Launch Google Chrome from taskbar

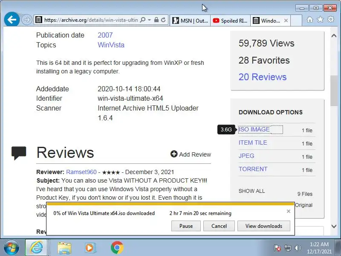tap(117, 248)
